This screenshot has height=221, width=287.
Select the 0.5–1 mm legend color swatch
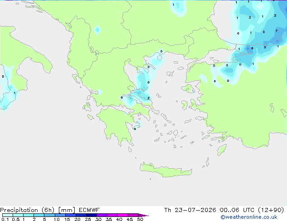[x=18, y=215]
